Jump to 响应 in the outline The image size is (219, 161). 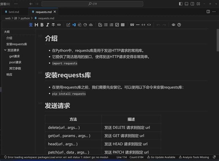tap(9, 75)
